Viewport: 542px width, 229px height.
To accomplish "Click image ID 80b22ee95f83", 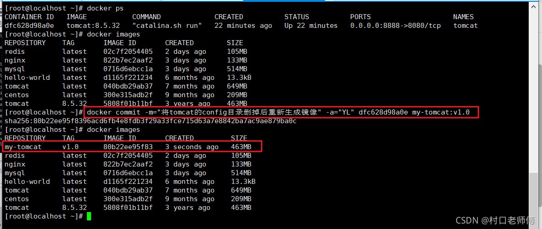I will (128, 147).
